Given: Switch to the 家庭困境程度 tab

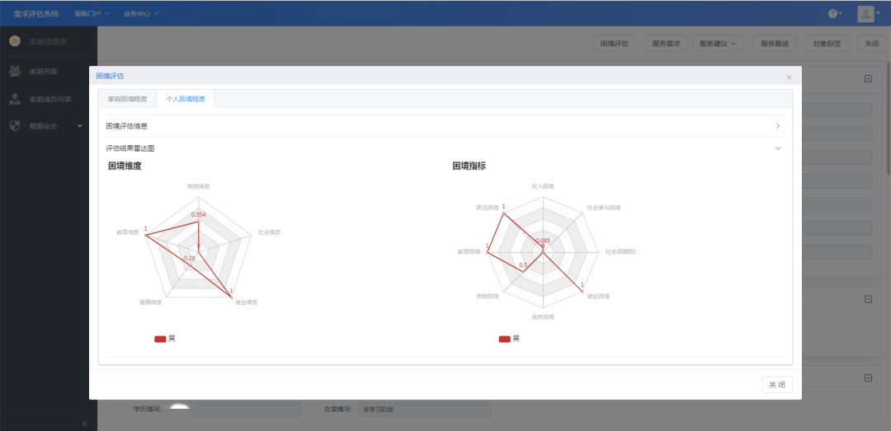Looking at the screenshot, I should click(127, 99).
